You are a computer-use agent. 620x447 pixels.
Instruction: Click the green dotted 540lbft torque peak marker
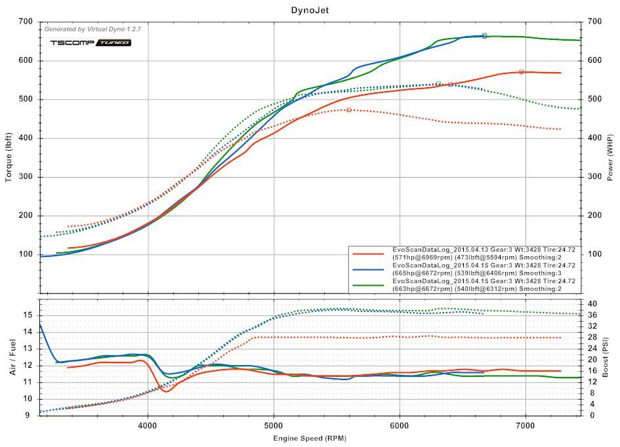click(438, 83)
